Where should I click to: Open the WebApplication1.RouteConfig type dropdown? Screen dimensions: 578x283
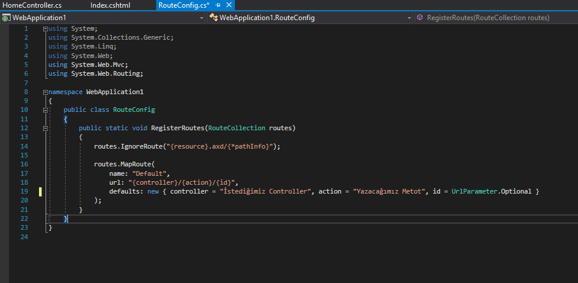(310, 18)
